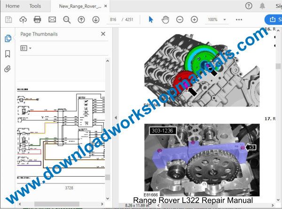Go to next page arrow
The height and width of the screenshot is (209, 282).
[96, 20]
